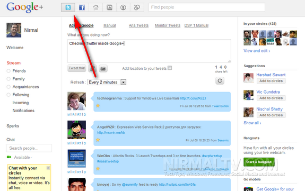Select the Friends stream radio button
The image size is (305, 191).
click(8, 71)
